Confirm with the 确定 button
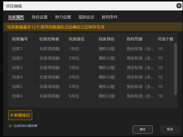 point(143,130)
